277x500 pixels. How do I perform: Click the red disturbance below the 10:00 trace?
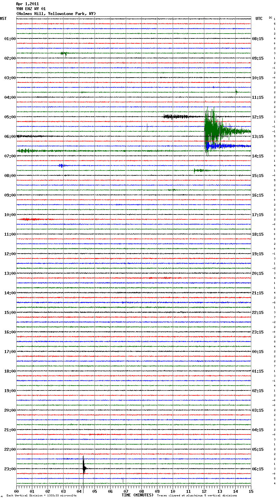pyautogui.click(x=29, y=219)
